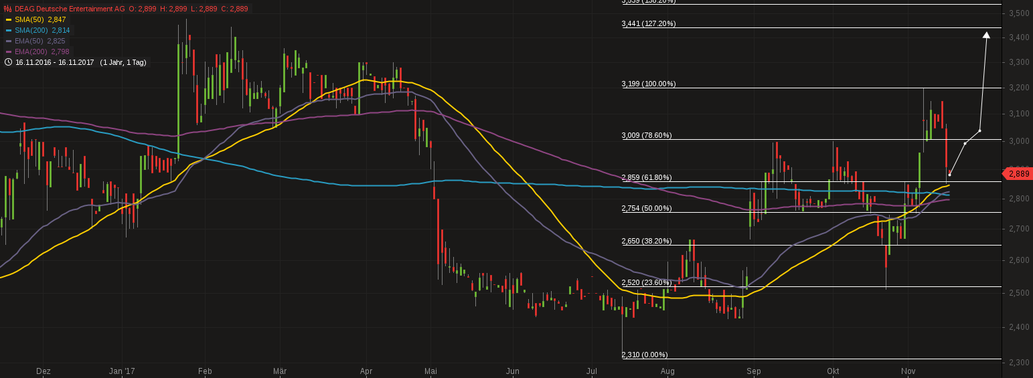Select the EMA(200) indicator label
Image resolution: width=1033 pixels, height=378 pixels.
31,52
